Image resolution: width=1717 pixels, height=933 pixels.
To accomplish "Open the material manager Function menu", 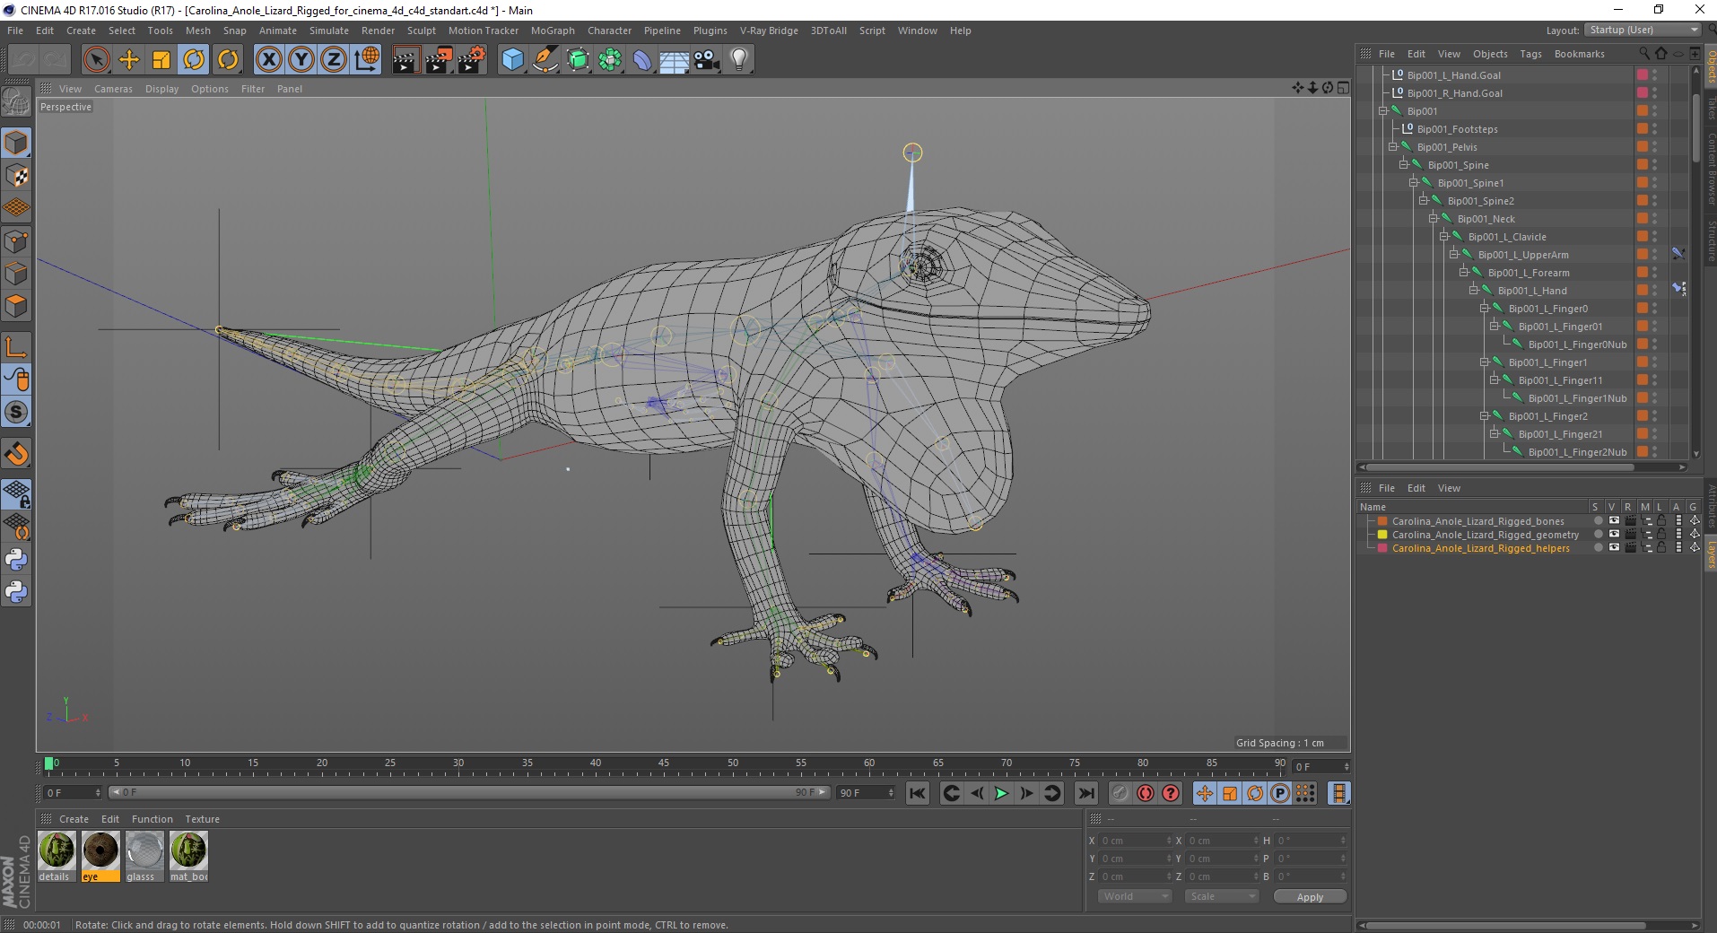I will tap(152, 819).
